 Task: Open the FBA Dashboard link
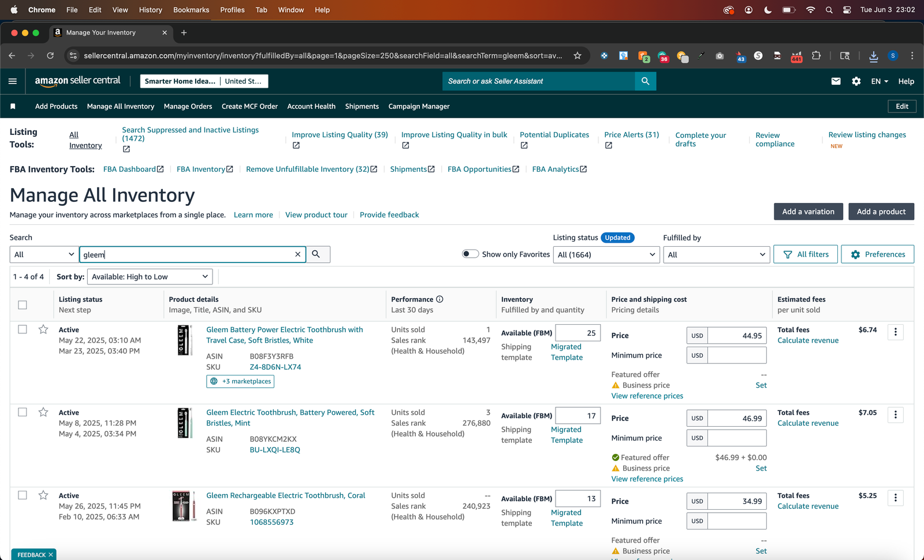pyautogui.click(x=133, y=169)
